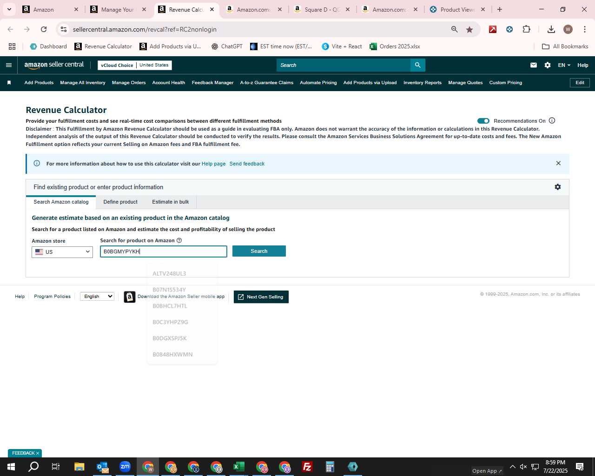Image resolution: width=595 pixels, height=476 pixels.
Task: Open the browser extensions puzzle icon
Action: pos(526,29)
